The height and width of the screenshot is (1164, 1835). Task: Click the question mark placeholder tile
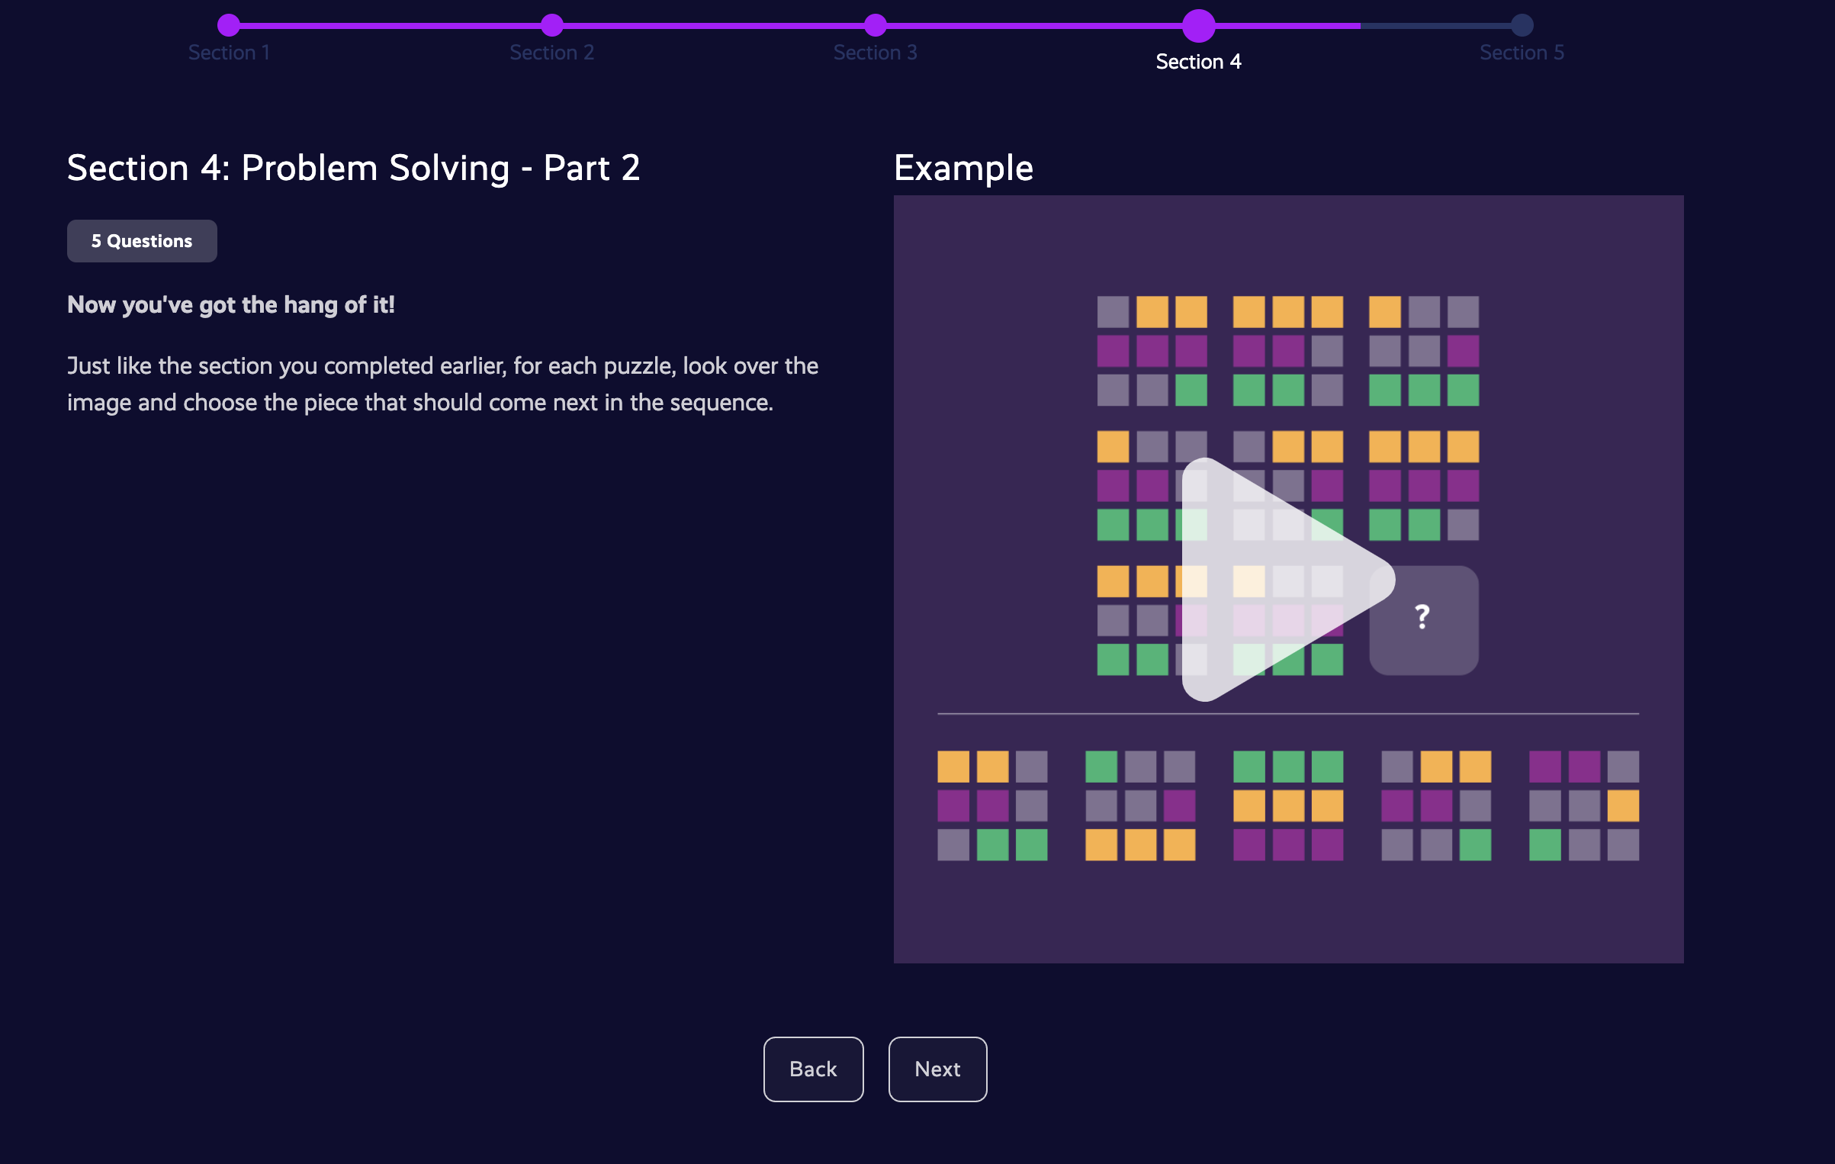coord(1423,619)
